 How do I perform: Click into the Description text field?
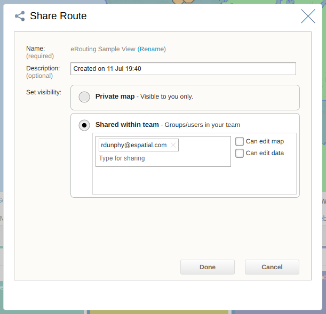tap(183, 69)
